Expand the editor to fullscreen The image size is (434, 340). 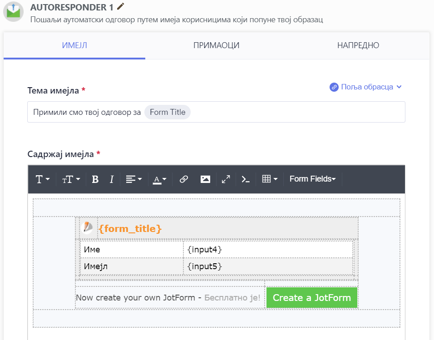coord(226,179)
